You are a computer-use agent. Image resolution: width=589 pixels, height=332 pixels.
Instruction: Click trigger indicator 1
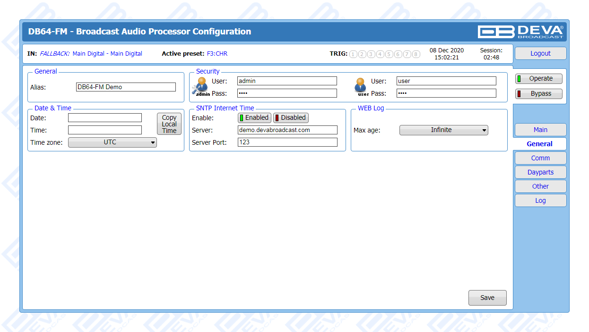353,54
